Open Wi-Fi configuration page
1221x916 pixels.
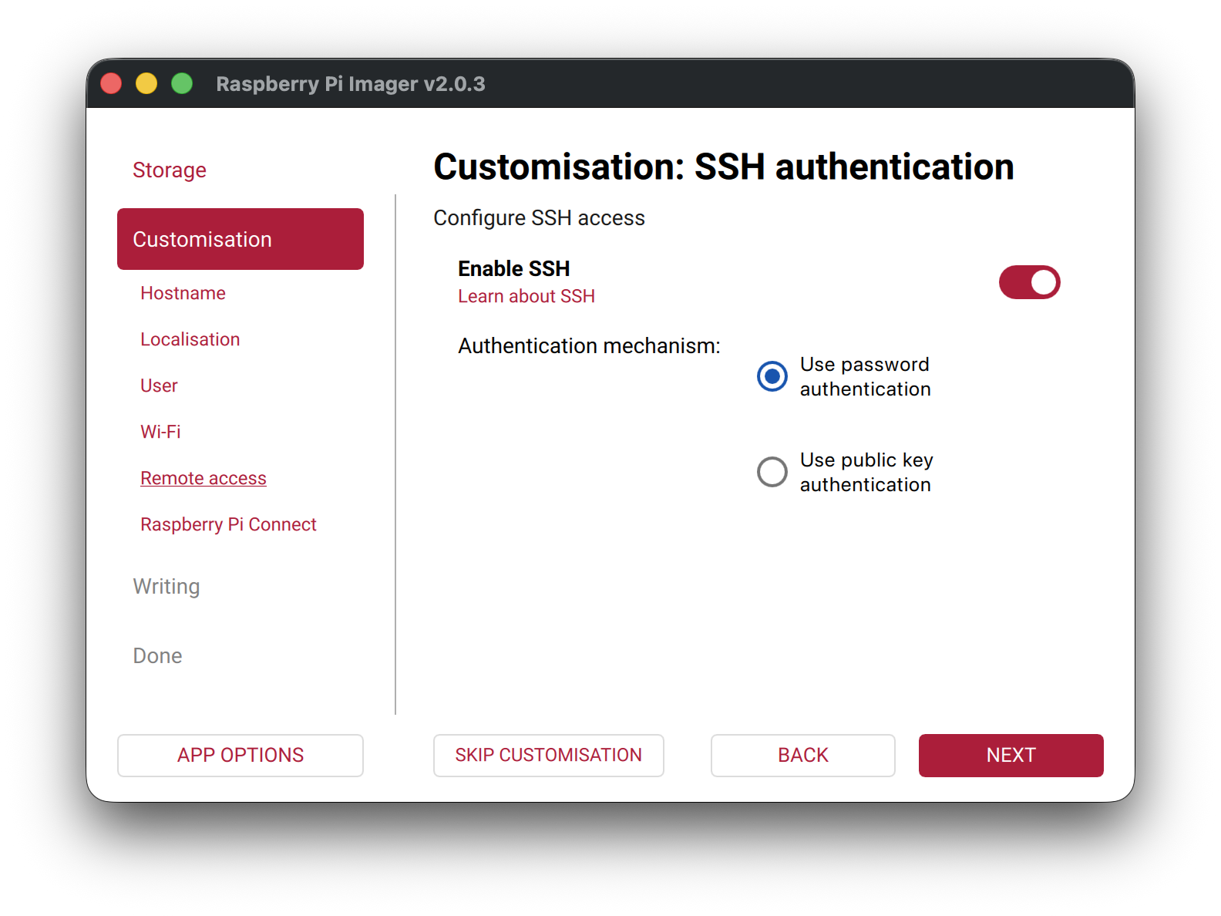[160, 432]
